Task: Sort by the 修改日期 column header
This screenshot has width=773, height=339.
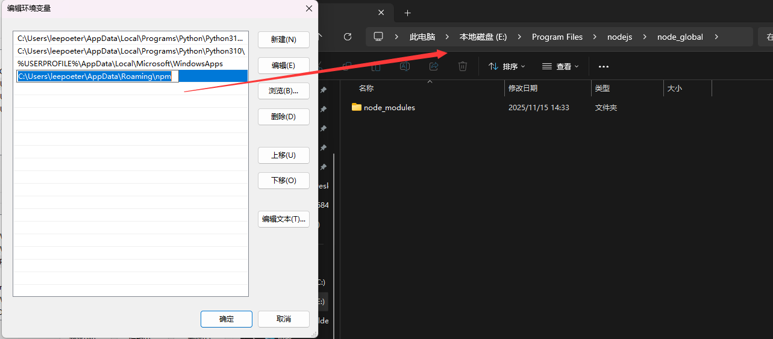Action: [523, 88]
